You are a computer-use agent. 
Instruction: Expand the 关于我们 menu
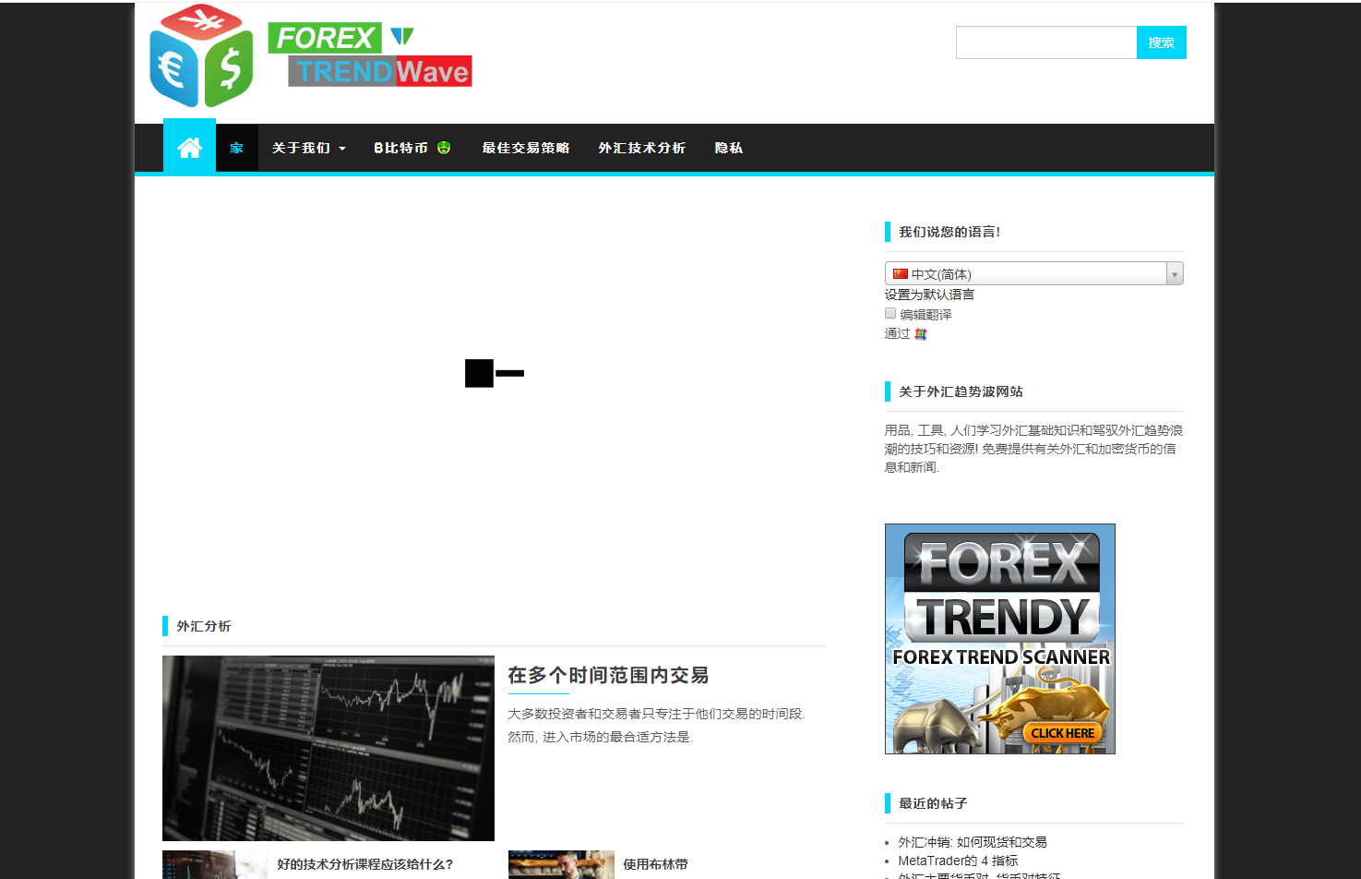click(308, 148)
